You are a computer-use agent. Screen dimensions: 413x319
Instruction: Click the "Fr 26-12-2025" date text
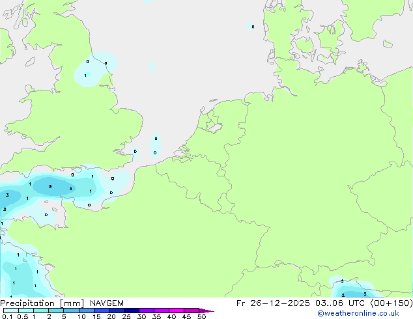coord(273,303)
